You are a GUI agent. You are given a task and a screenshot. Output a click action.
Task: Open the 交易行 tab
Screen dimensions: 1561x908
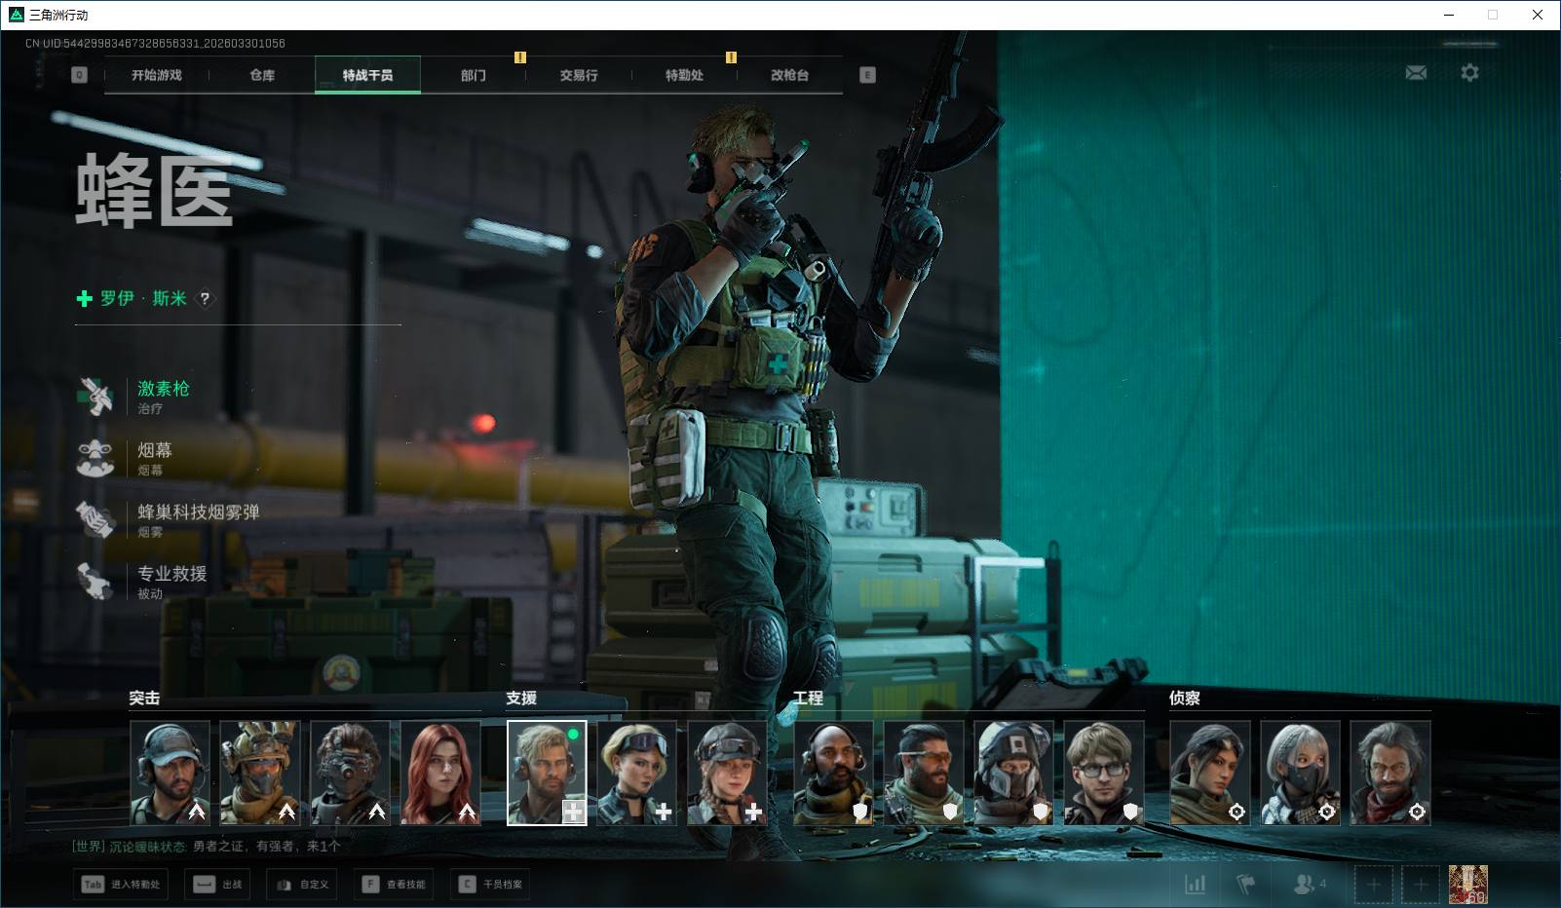(x=579, y=75)
